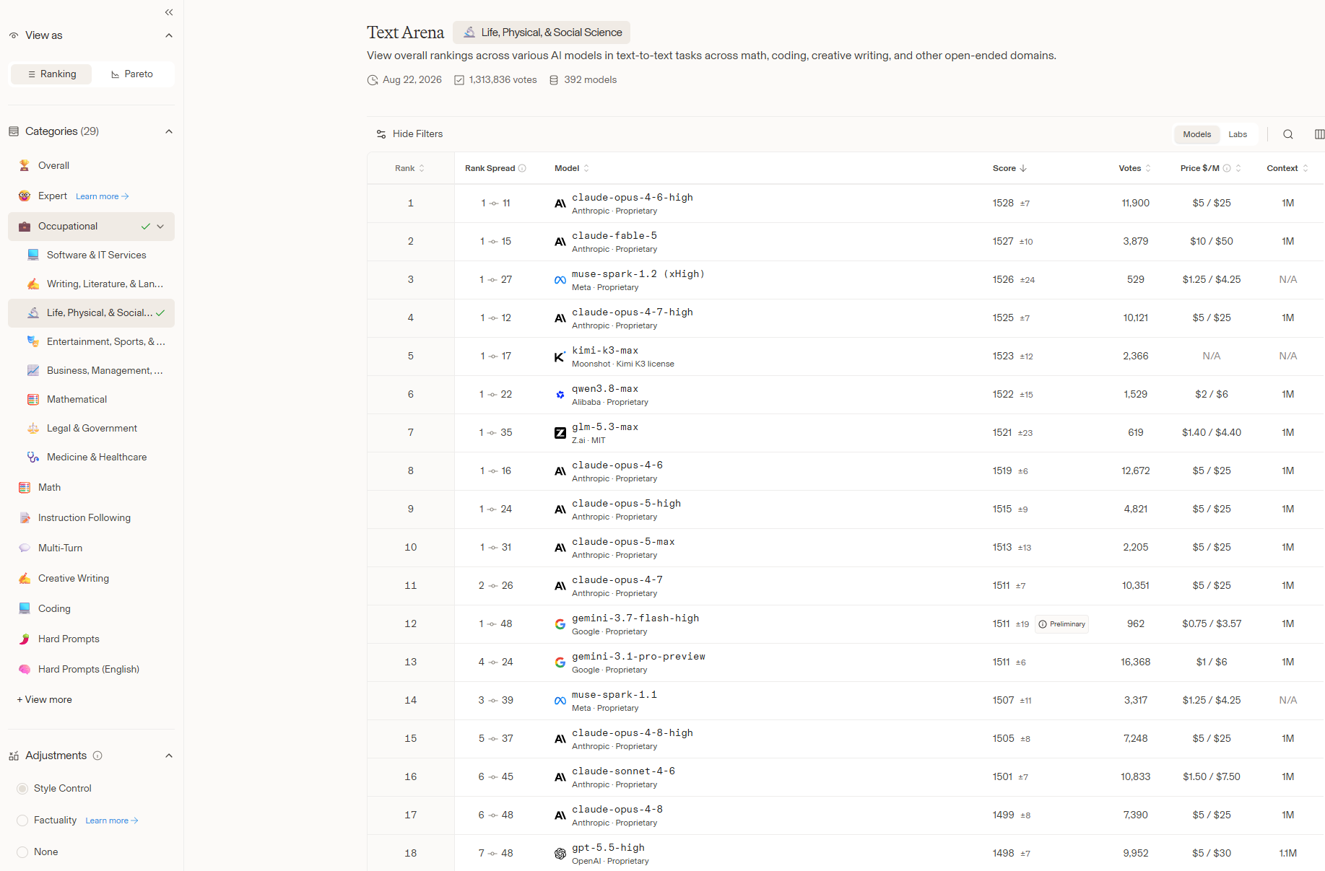Click the Moonshot logo beside kimi-k3-max
This screenshot has width=1325, height=871.
pyautogui.click(x=560, y=356)
